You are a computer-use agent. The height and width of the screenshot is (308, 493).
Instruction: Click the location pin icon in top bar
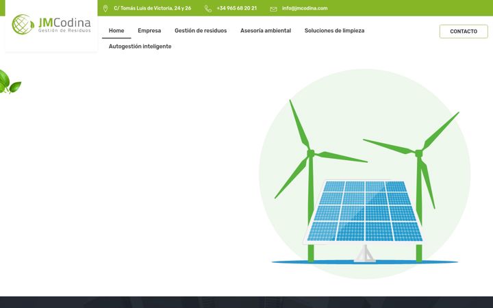click(105, 8)
